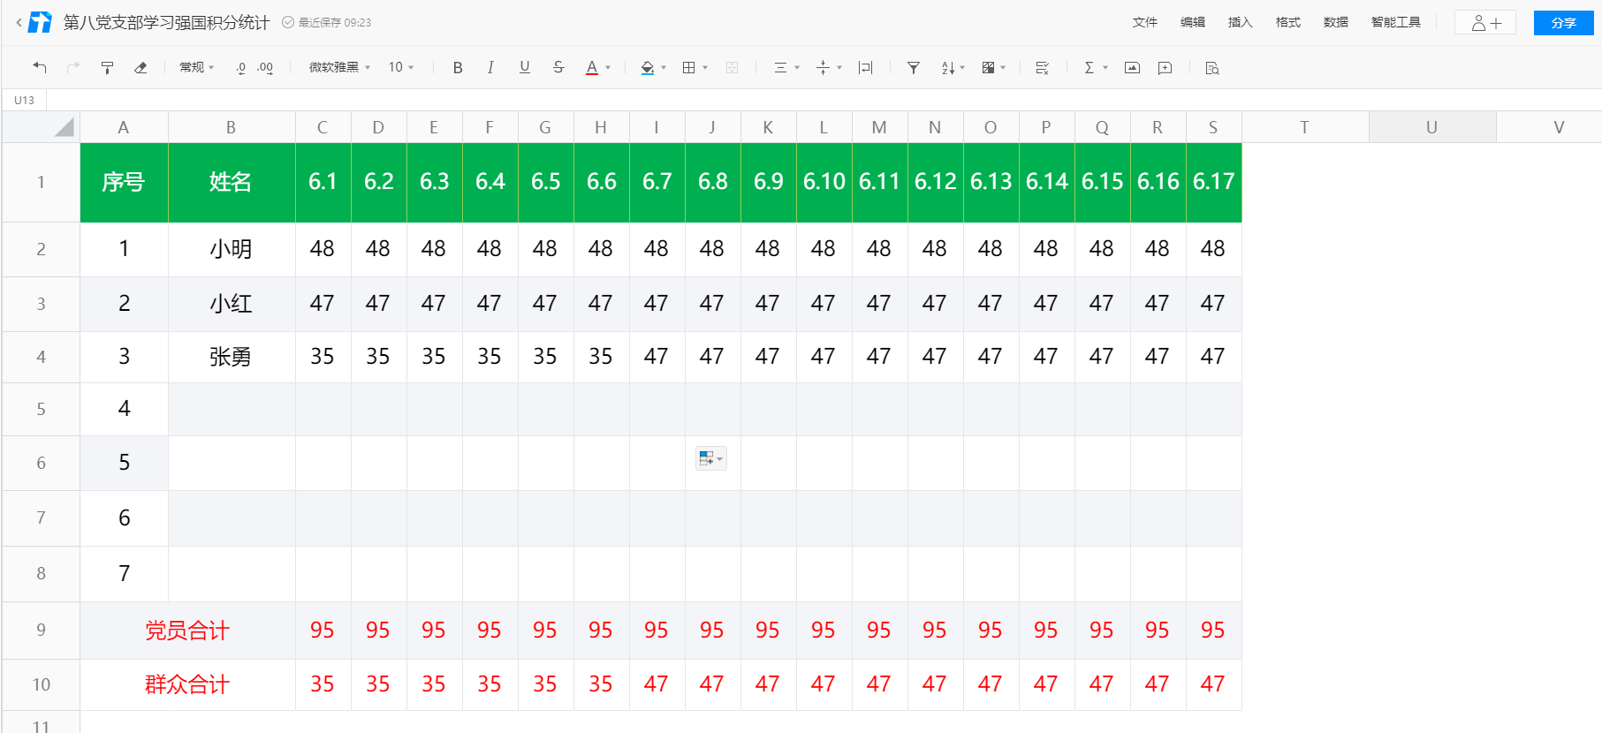Toggle bold formatting

tap(458, 67)
